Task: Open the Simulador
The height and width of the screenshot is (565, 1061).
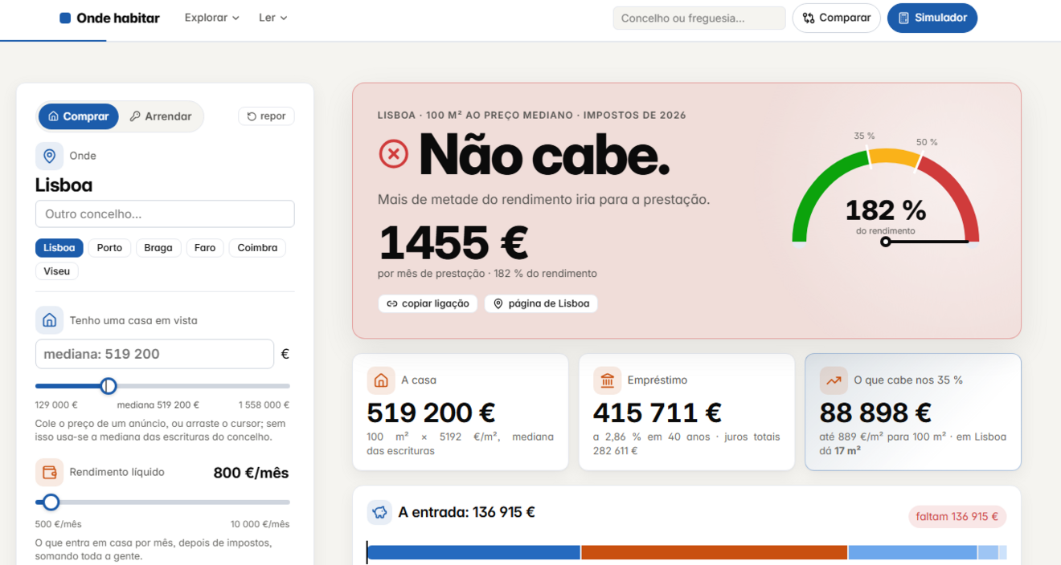Action: [x=932, y=18]
